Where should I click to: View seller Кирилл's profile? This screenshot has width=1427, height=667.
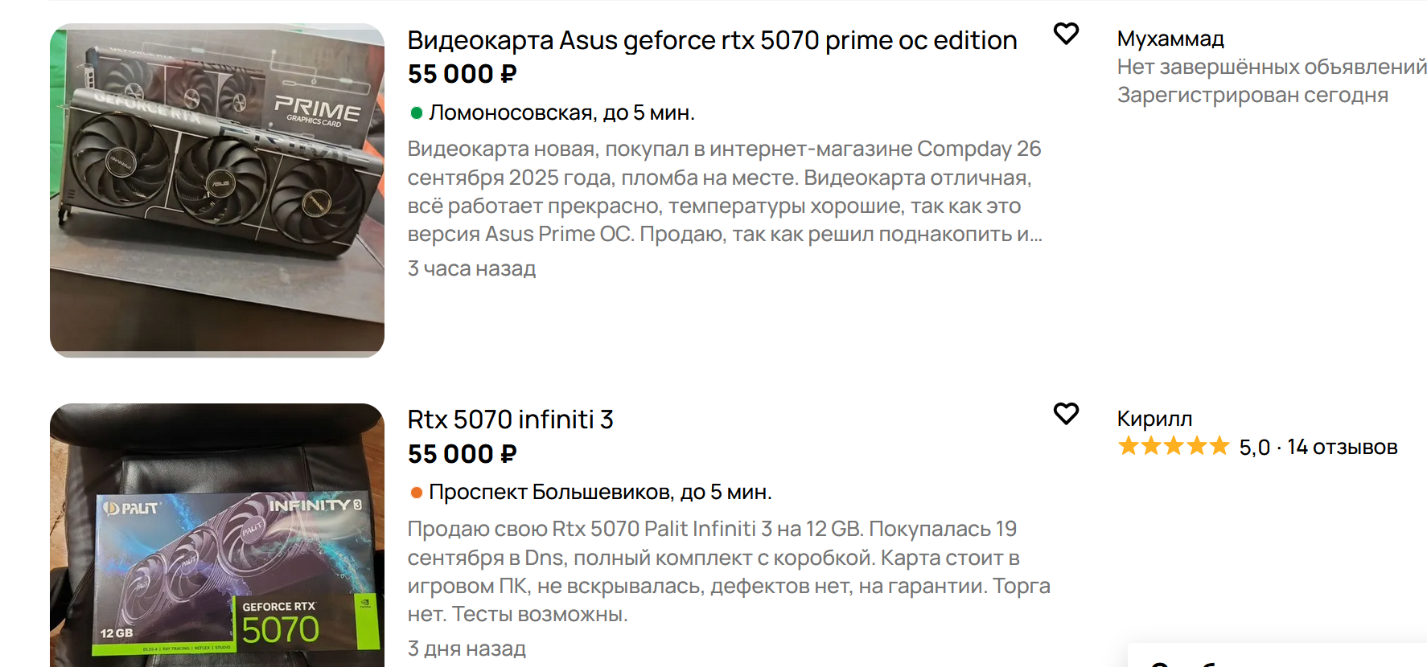pyautogui.click(x=1154, y=419)
